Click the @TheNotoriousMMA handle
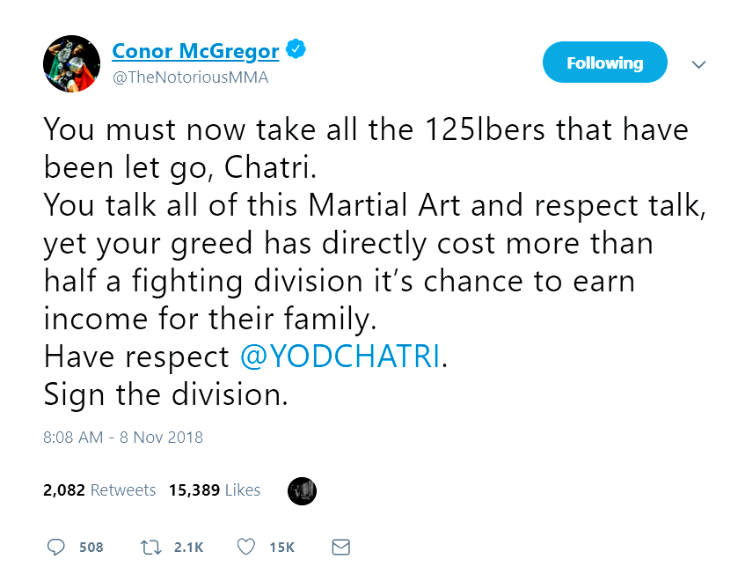The height and width of the screenshot is (574, 738). coord(190,77)
